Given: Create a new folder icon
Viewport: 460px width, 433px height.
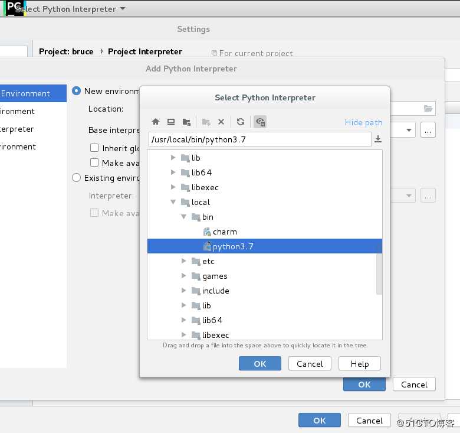Looking at the screenshot, I should click(206, 122).
